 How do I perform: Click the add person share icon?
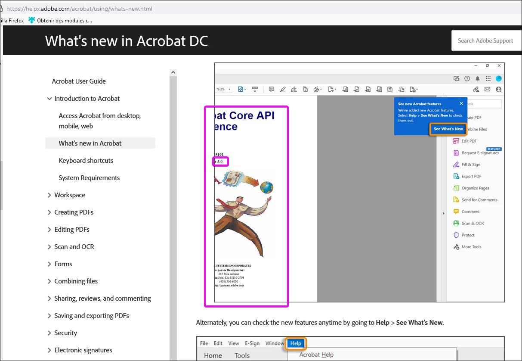click(499, 89)
